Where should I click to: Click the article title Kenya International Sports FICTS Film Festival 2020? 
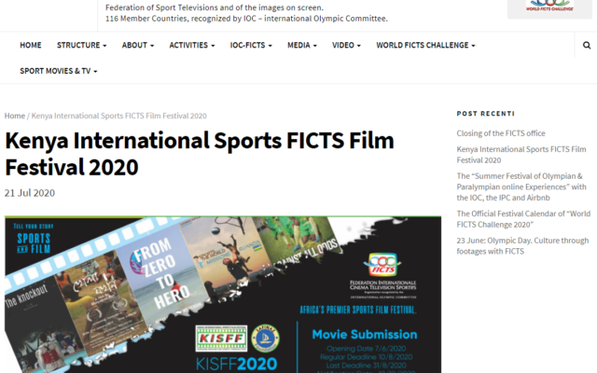coord(199,154)
